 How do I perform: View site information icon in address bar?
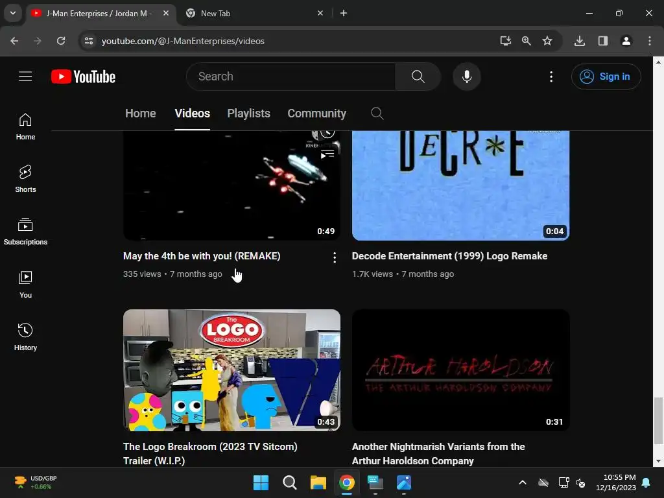(x=89, y=41)
